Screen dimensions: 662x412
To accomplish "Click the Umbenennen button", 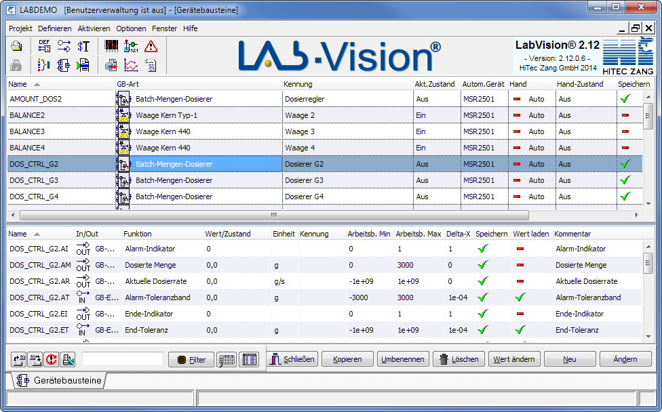I will coord(403,359).
